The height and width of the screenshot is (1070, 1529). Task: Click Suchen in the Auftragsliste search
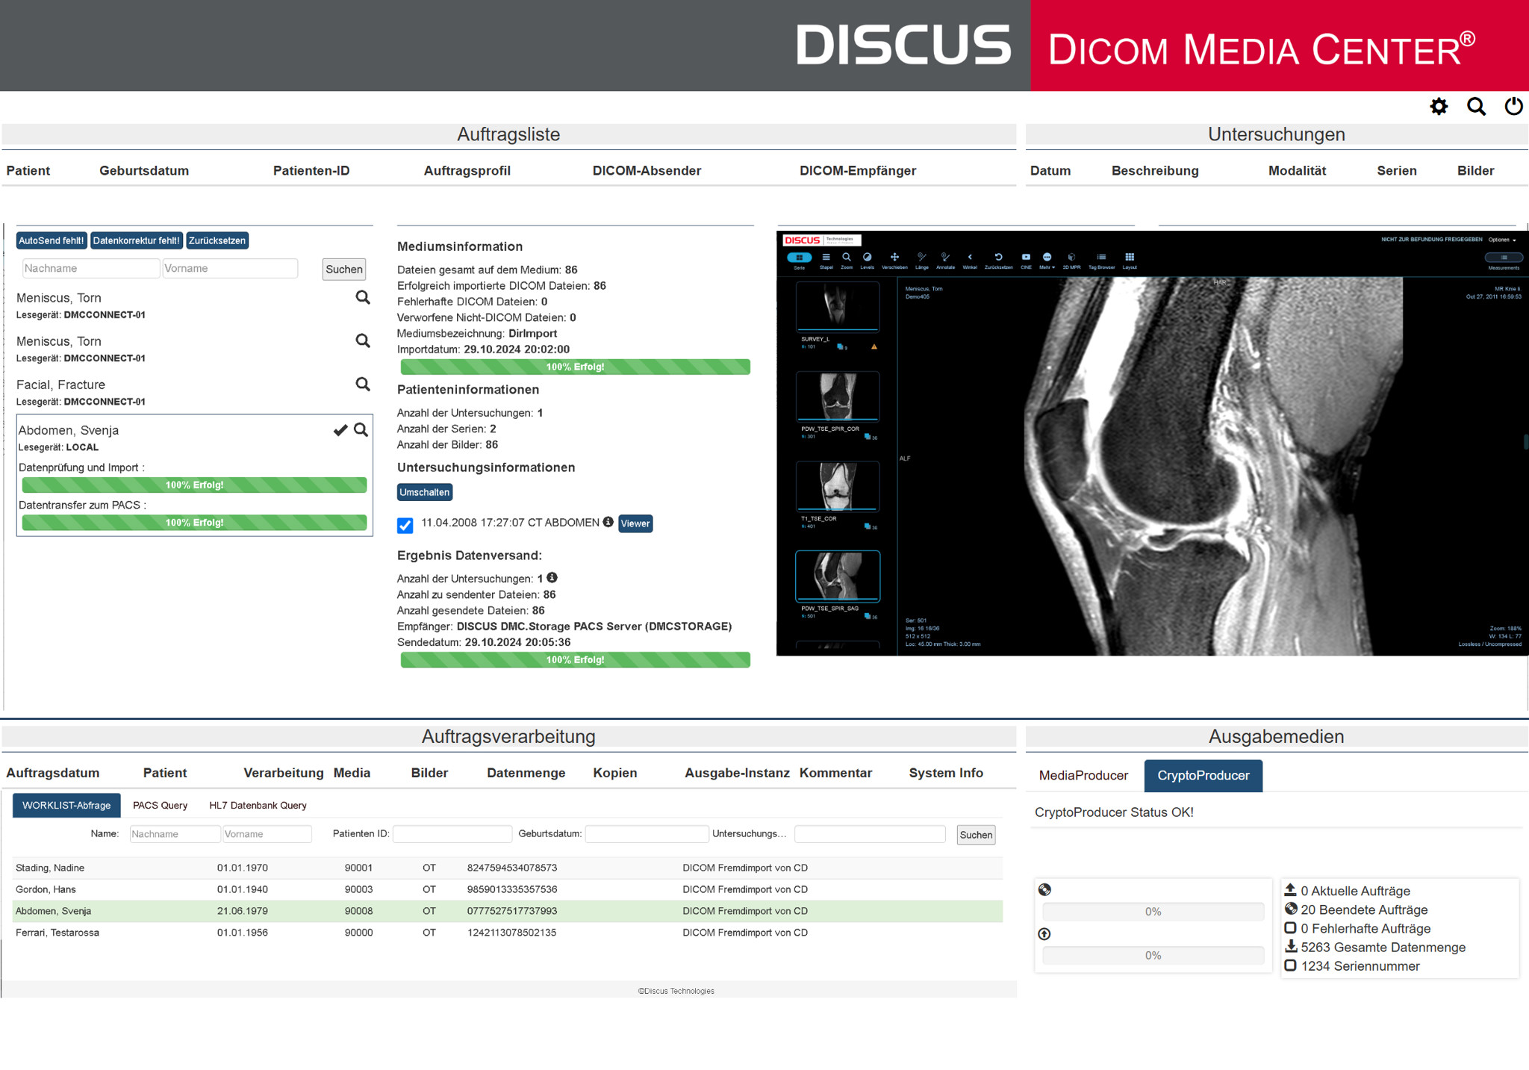coord(344,269)
